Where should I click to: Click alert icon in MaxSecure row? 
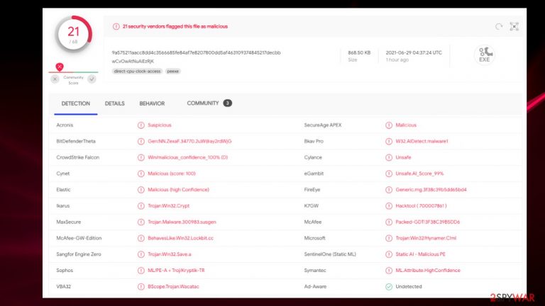coord(141,222)
